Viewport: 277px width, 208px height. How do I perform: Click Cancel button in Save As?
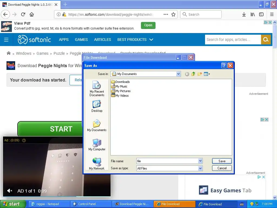coord(222,168)
